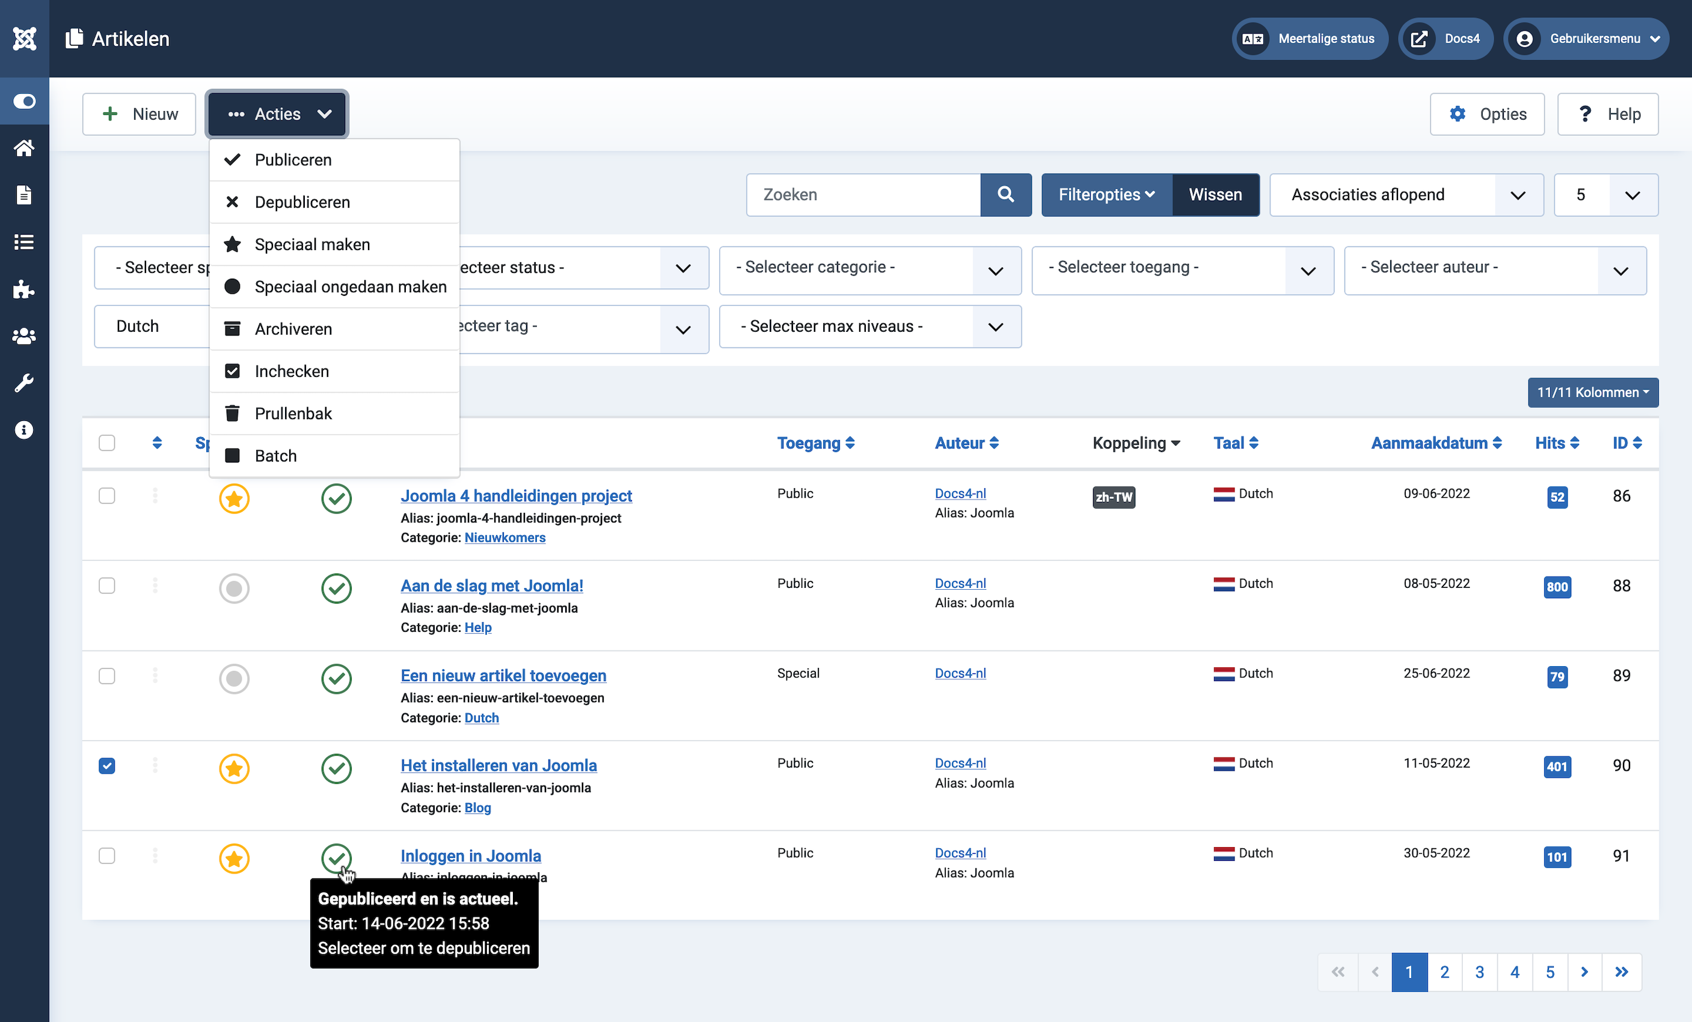Select checkbox for Aan de slag met Joomla!
This screenshot has width=1692, height=1022.
107,586
